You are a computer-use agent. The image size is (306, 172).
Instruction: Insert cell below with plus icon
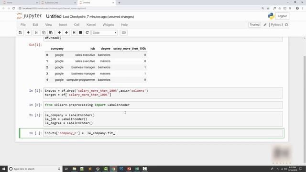(28, 32)
